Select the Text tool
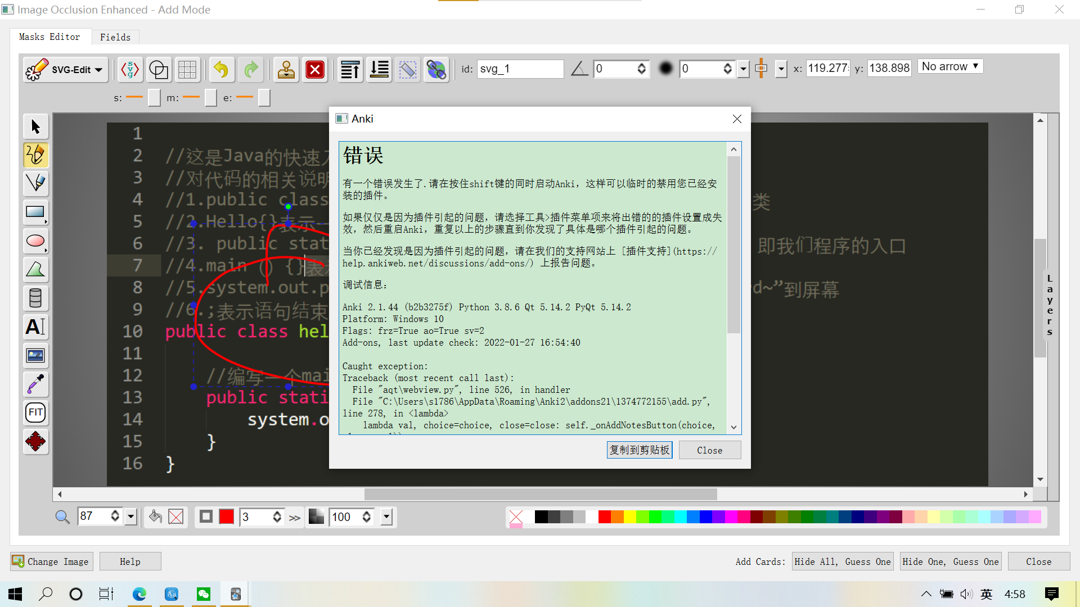Viewport: 1080px width, 607px height. click(35, 327)
